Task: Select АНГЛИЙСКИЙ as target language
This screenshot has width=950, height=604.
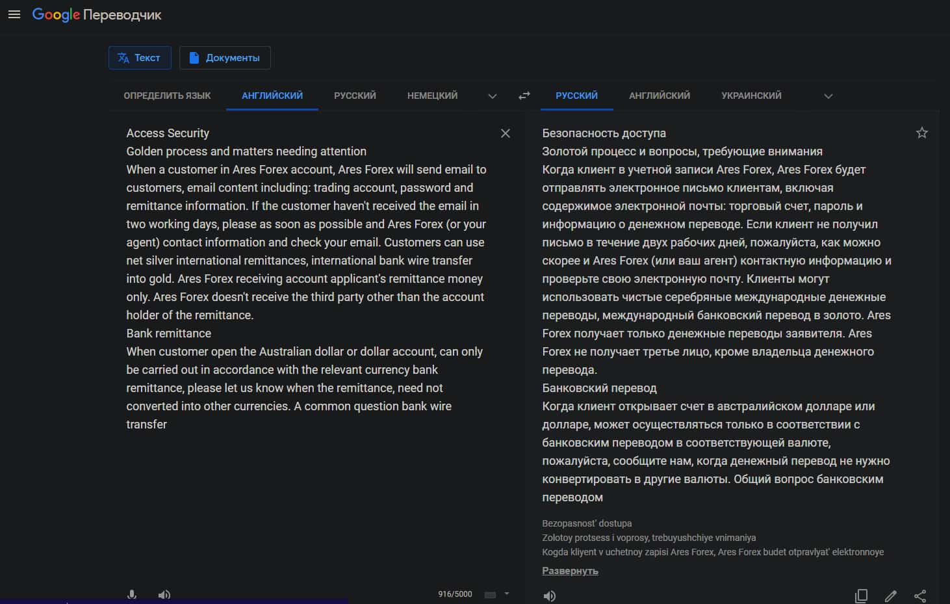Action: [660, 96]
